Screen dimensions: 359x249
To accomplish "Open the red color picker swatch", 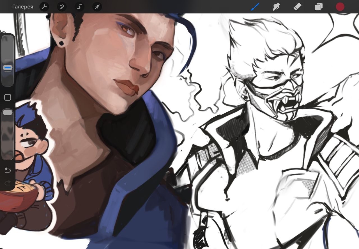I will 340,7.
